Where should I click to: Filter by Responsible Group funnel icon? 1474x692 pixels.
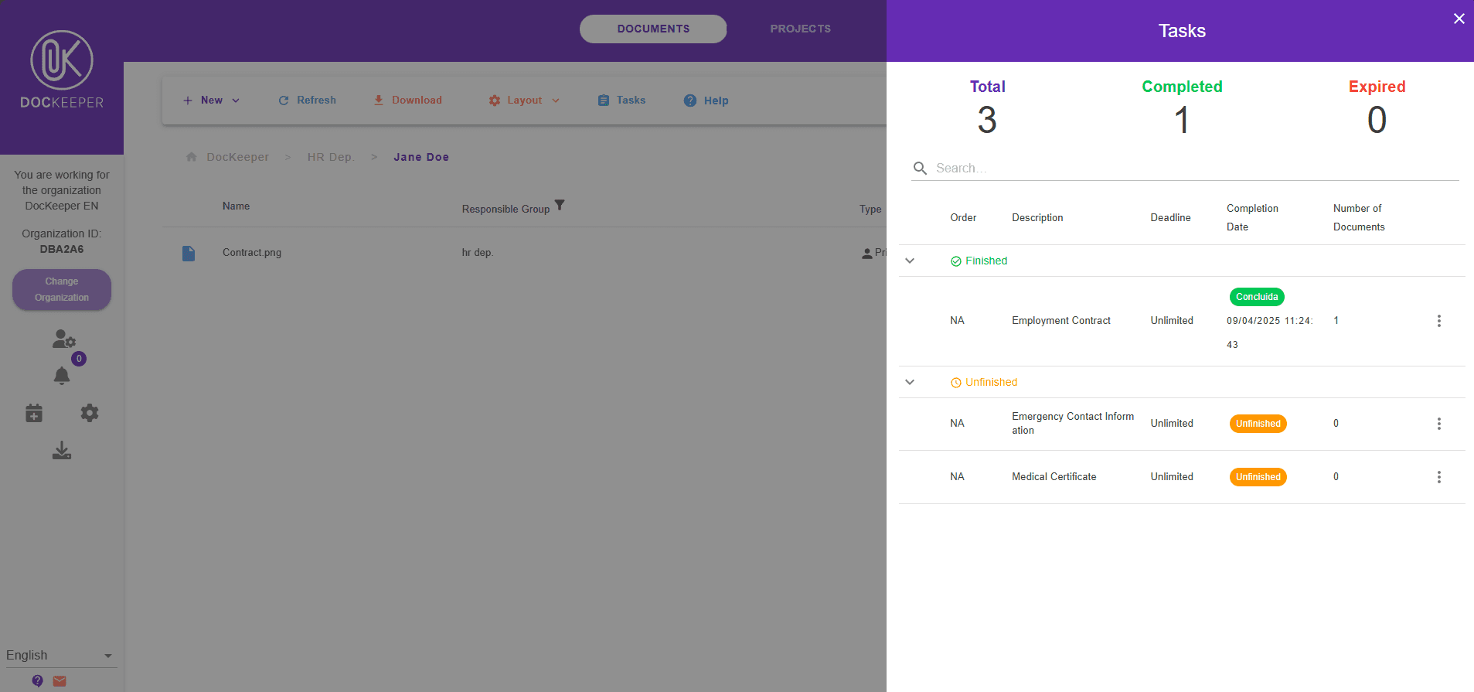pyautogui.click(x=560, y=205)
